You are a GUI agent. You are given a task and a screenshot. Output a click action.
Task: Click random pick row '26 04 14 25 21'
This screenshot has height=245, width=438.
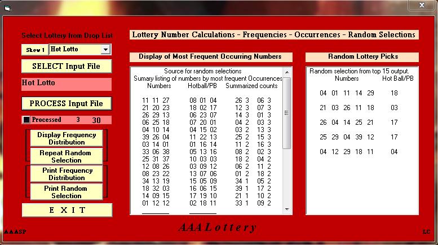pyautogui.click(x=347, y=123)
